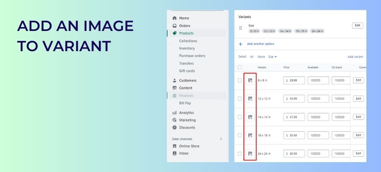Viewport: 381px width, 172px height.
Task: Edit the 12 x 12 in variant
Action: (x=358, y=98)
